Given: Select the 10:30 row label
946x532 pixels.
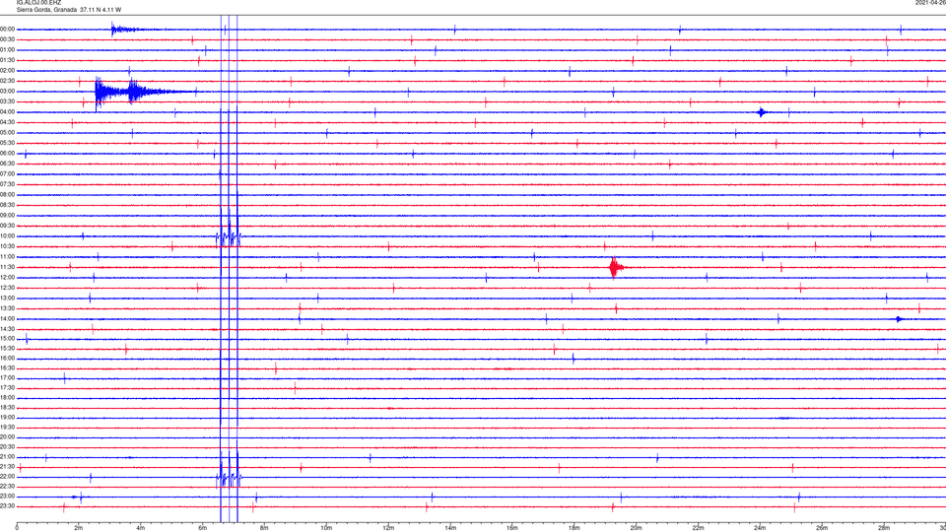Looking at the screenshot, I should click(x=8, y=246).
